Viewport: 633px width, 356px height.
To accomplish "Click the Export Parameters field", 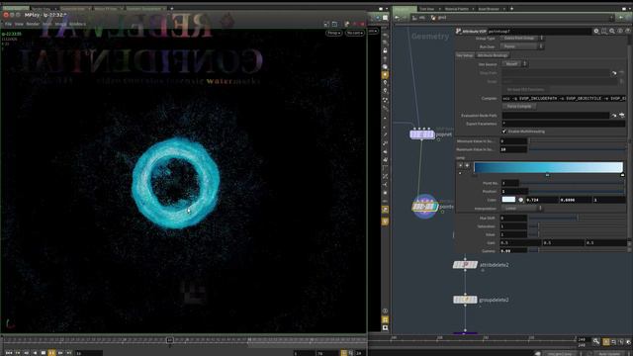I will [x=563, y=124].
